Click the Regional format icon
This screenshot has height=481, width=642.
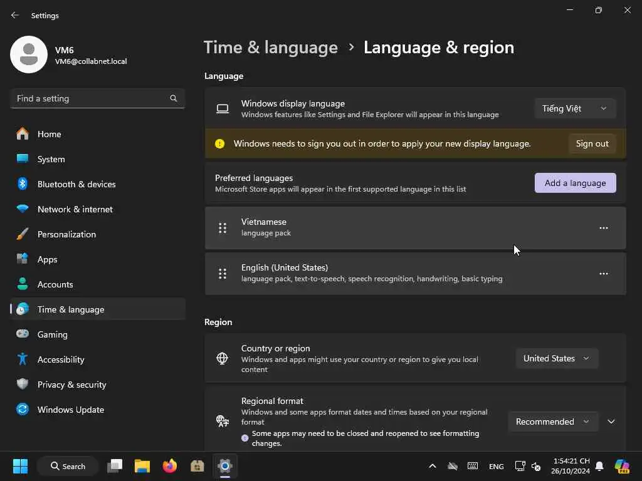(x=223, y=421)
